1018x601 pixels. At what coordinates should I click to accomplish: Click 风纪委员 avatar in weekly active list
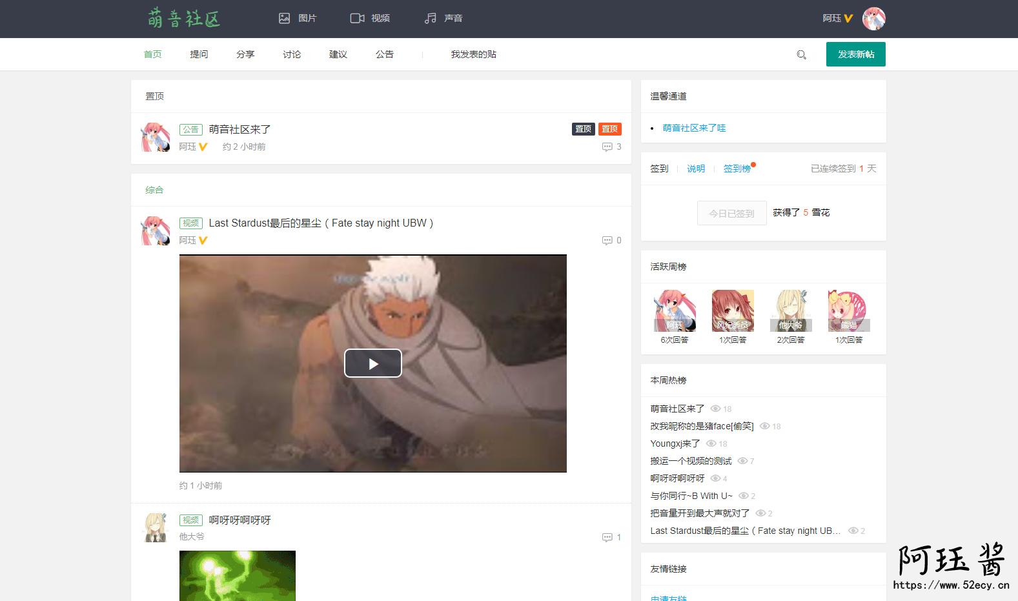coord(733,311)
